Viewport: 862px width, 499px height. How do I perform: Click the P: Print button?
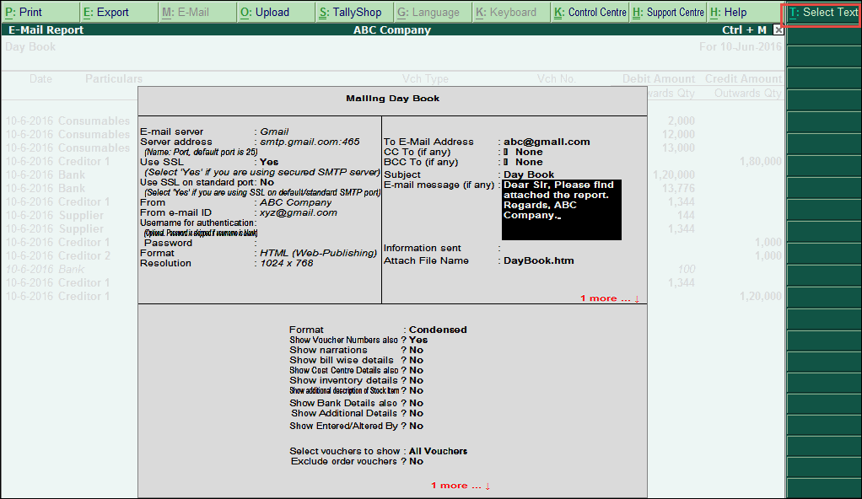click(x=40, y=12)
